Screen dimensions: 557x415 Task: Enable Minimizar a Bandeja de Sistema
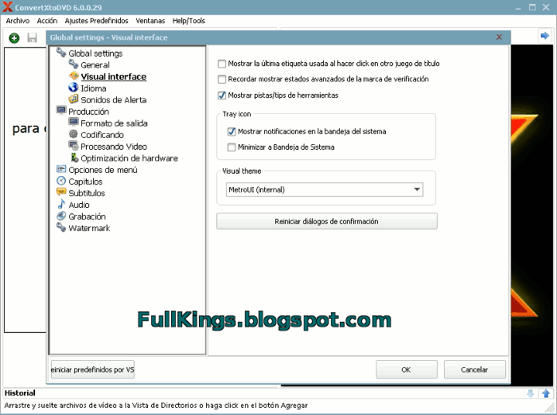pyautogui.click(x=232, y=147)
